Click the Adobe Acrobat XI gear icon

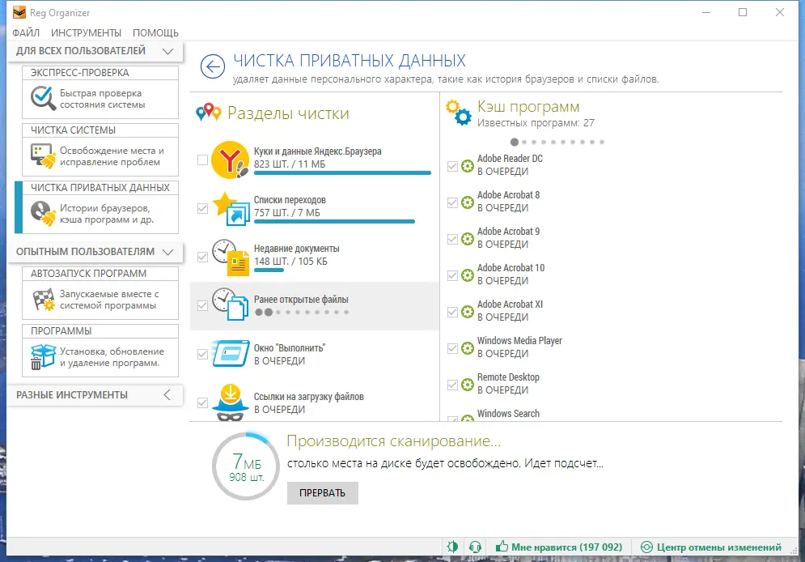467,312
